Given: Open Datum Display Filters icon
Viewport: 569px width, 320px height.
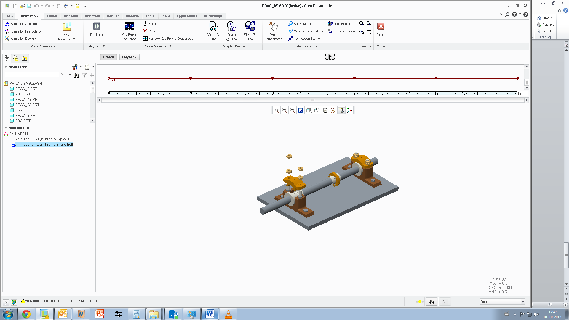Looking at the screenshot, I should [x=333, y=110].
